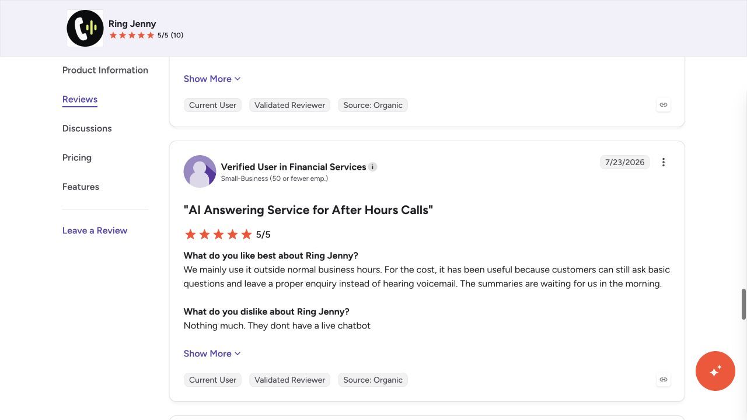Screen dimensions: 747x420
Task: Open the three-dot menu on Financial Services review
Action: tap(664, 162)
